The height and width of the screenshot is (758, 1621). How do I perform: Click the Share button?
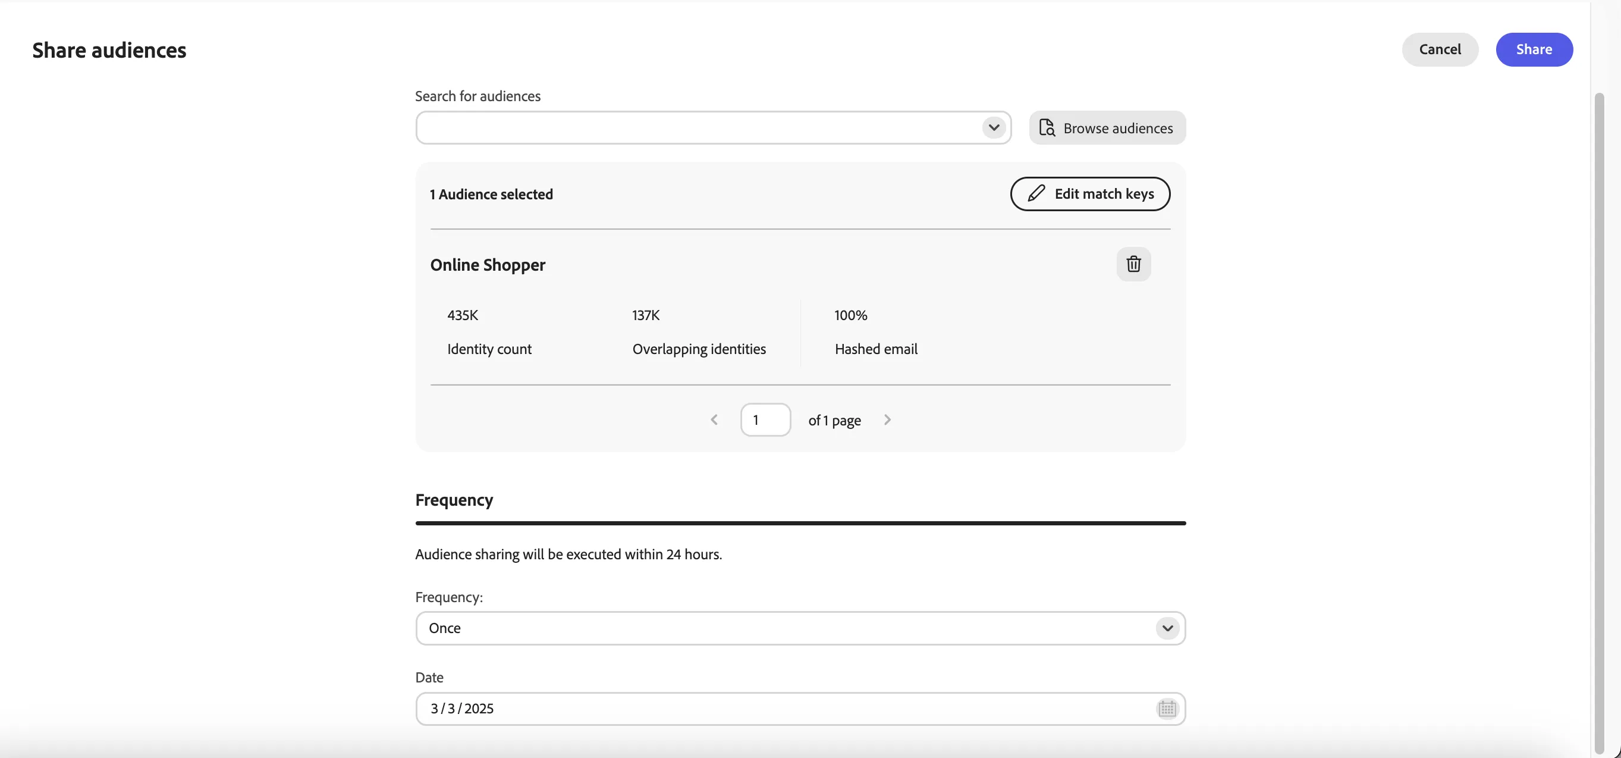1534,49
